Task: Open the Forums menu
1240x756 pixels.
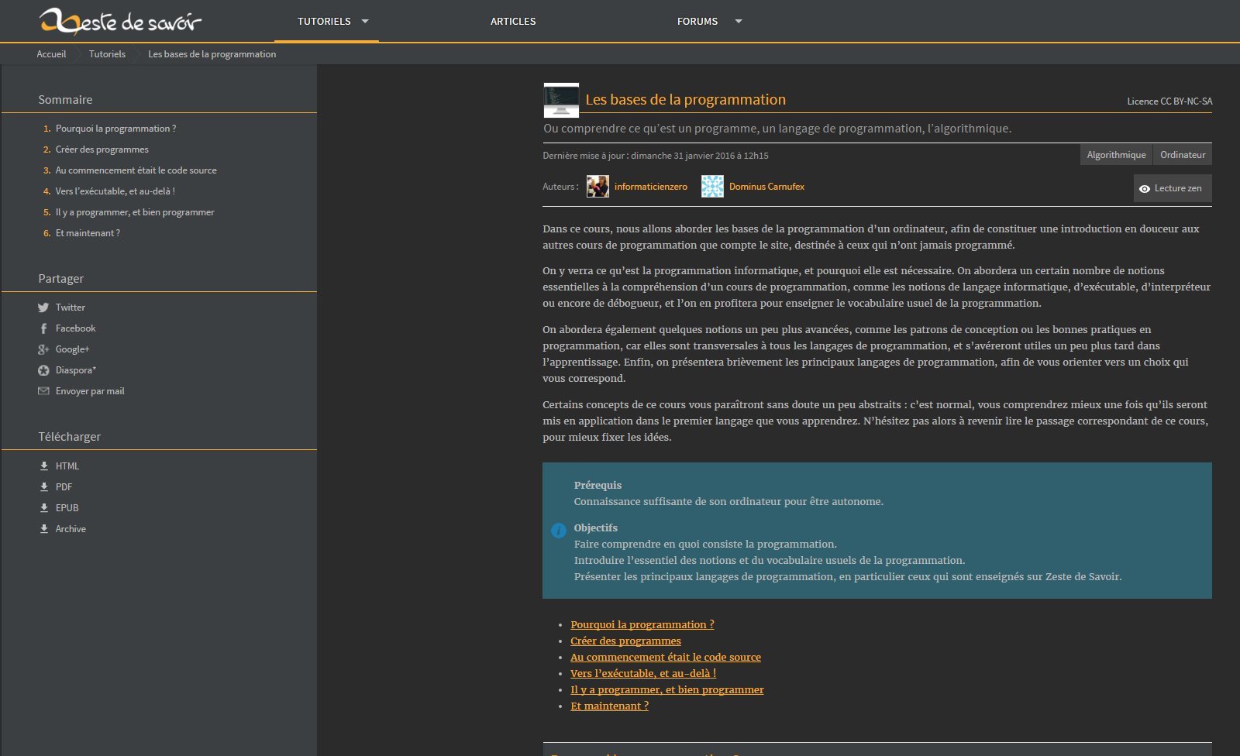Action: 697,22
